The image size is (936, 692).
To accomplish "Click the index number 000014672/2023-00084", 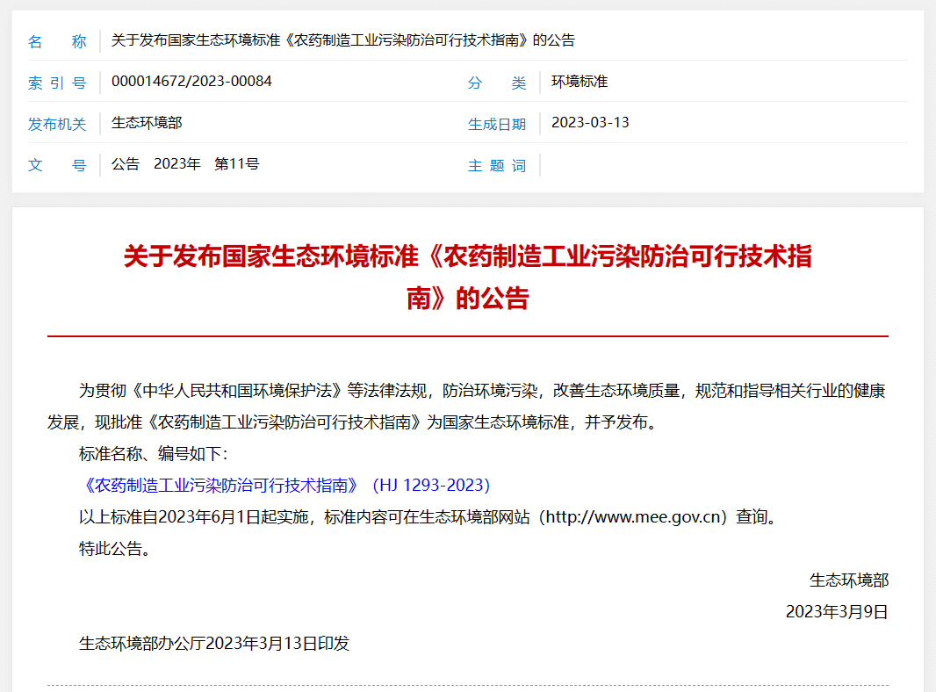I will 191,81.
